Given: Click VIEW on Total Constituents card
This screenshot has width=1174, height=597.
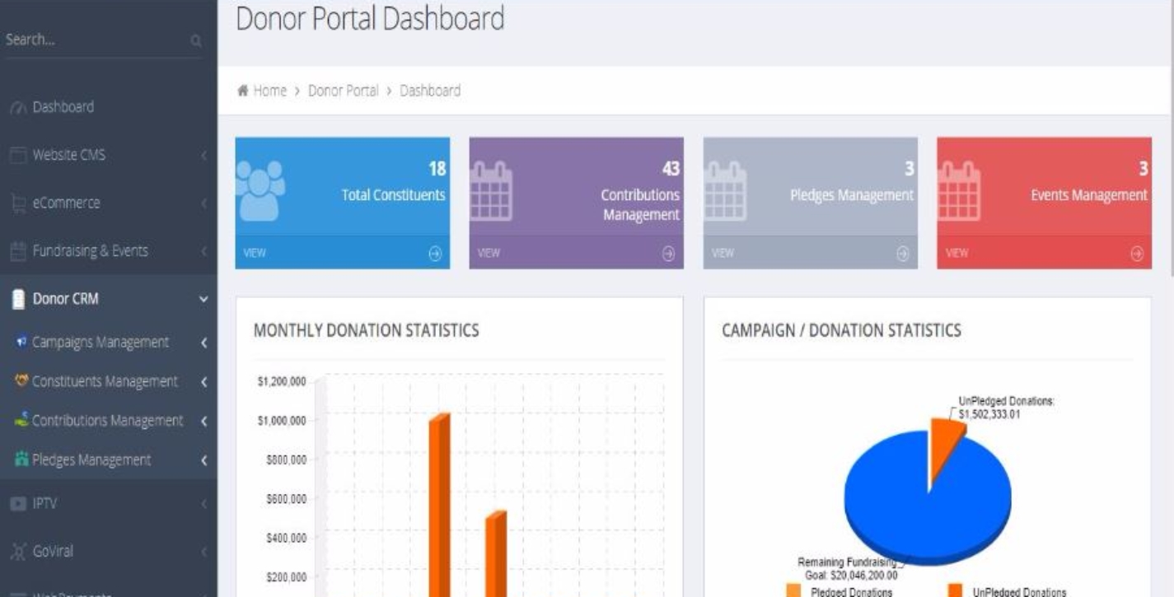Looking at the screenshot, I should tap(255, 254).
